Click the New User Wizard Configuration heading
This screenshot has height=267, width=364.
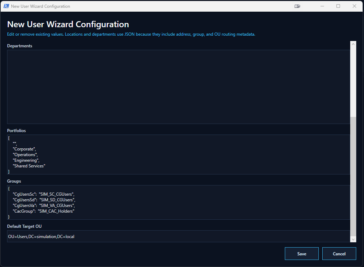pos(68,24)
